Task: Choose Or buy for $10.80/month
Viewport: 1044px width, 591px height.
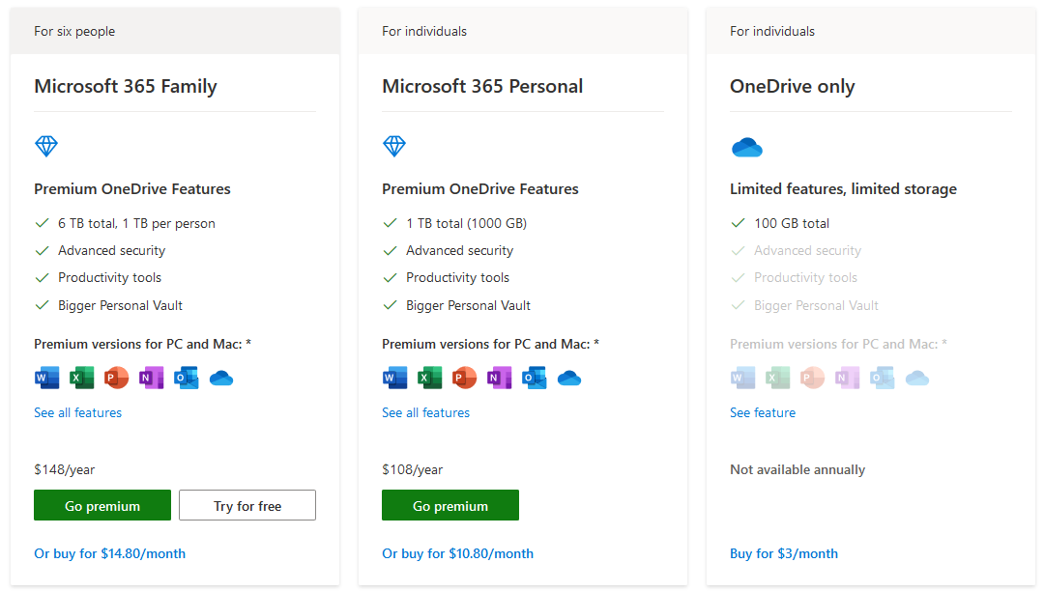Action: click(457, 553)
